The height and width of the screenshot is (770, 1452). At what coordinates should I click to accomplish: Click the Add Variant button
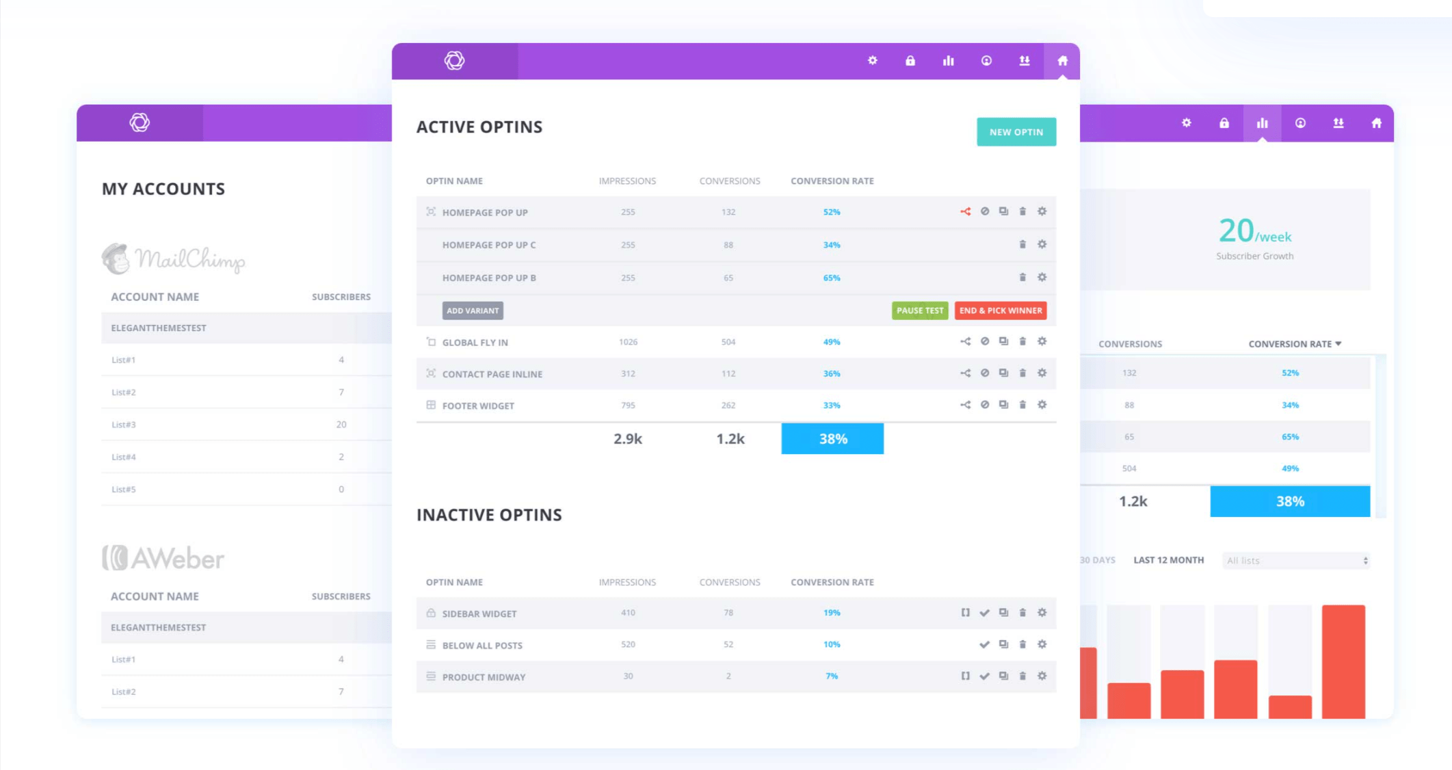(x=471, y=311)
